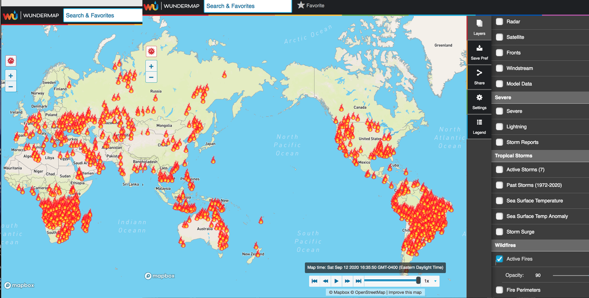The height and width of the screenshot is (298, 589).
Task: Click the left window Search & Favorites field
Action: 103,15
